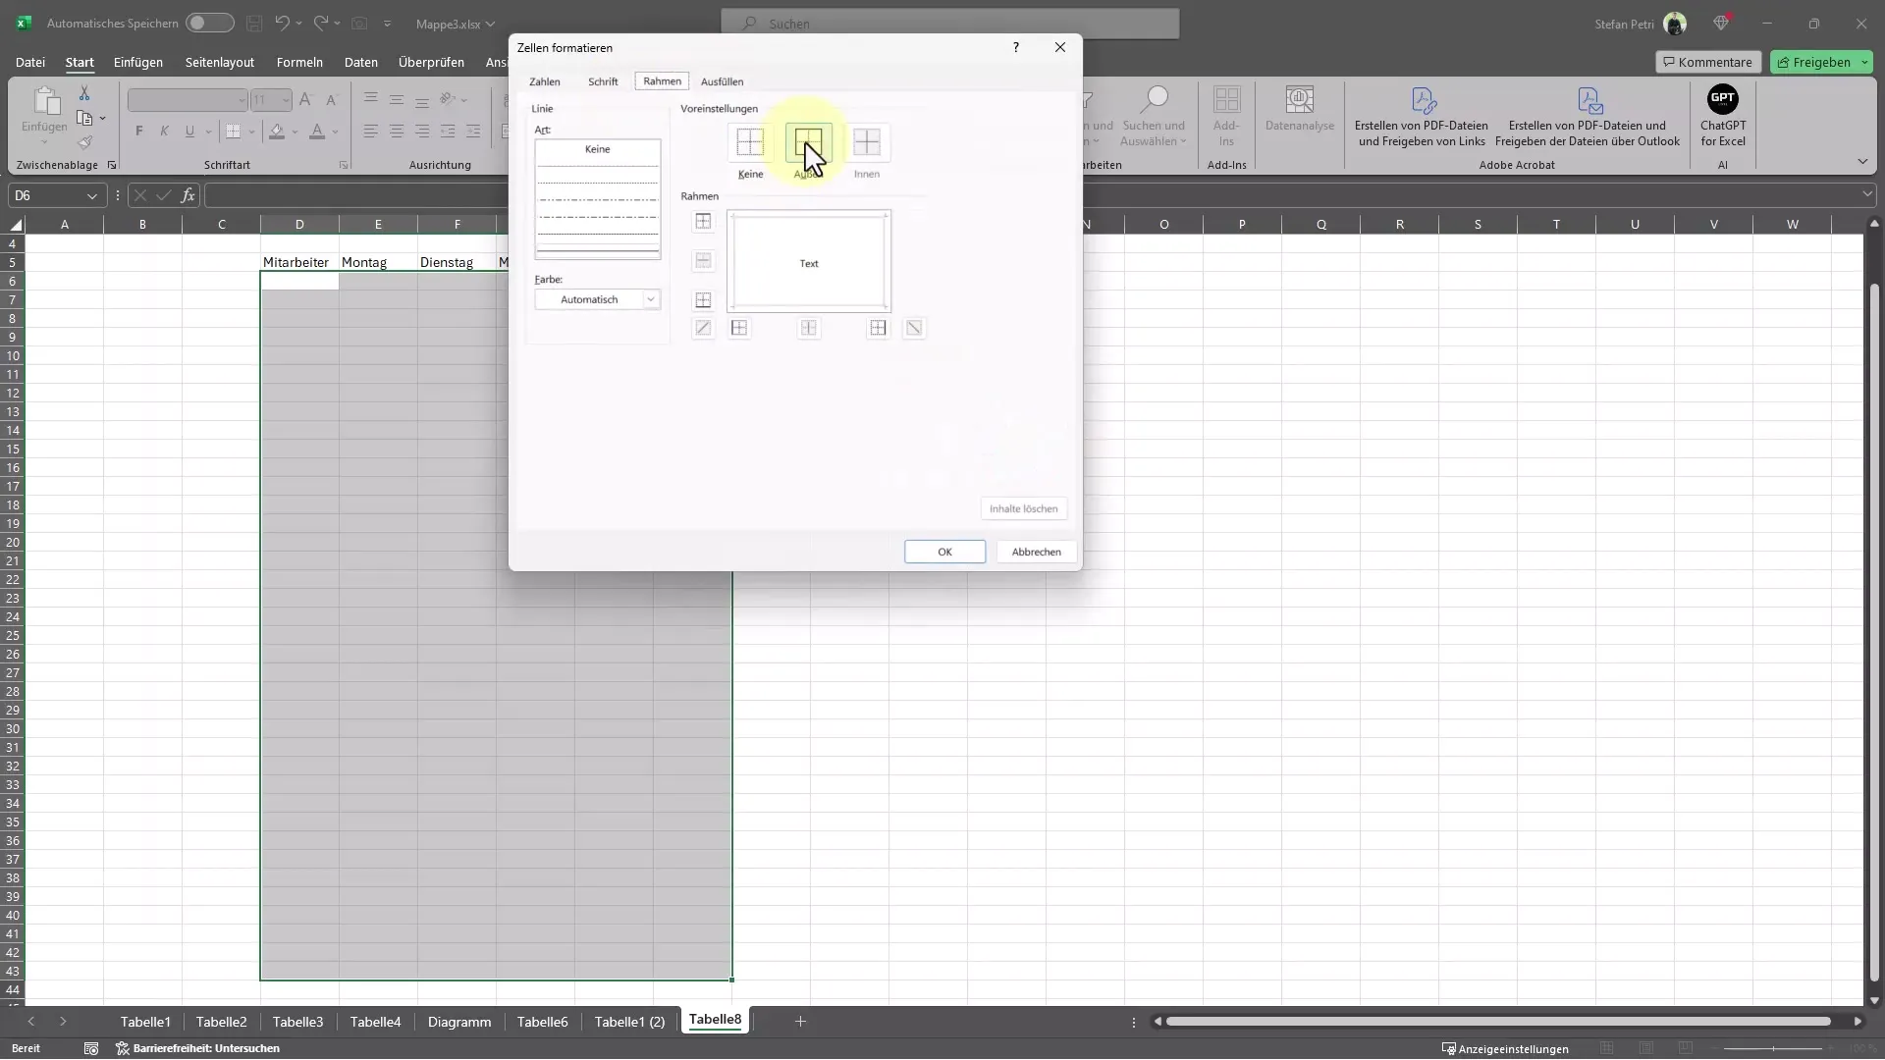Increase font size with large A icon
Image resolution: width=1885 pixels, height=1060 pixels.
click(x=305, y=99)
